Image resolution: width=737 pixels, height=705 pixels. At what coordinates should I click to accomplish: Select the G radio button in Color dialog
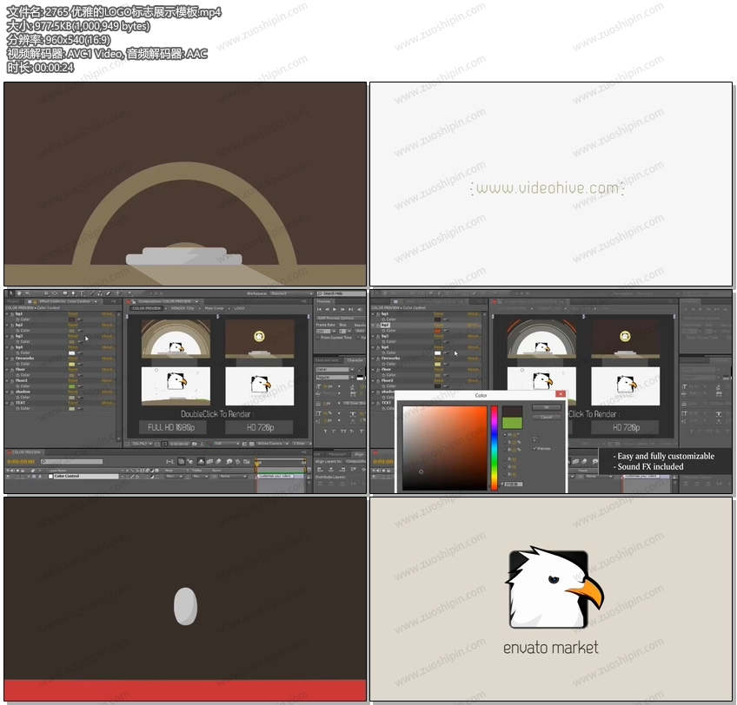505,467
